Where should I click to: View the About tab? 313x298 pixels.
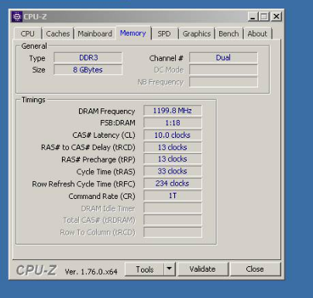(257, 33)
